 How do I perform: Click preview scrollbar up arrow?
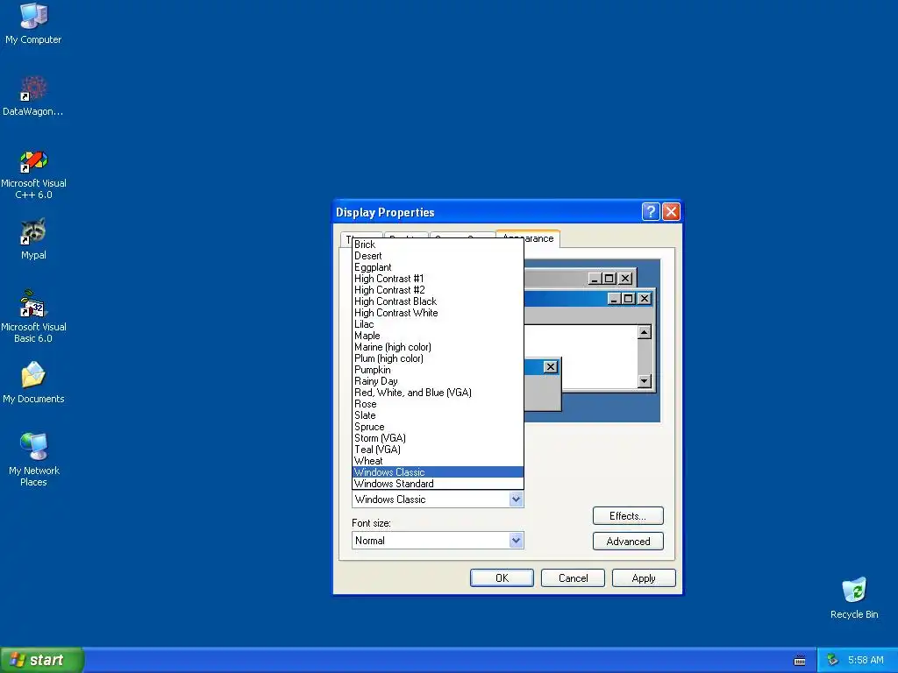click(x=645, y=332)
